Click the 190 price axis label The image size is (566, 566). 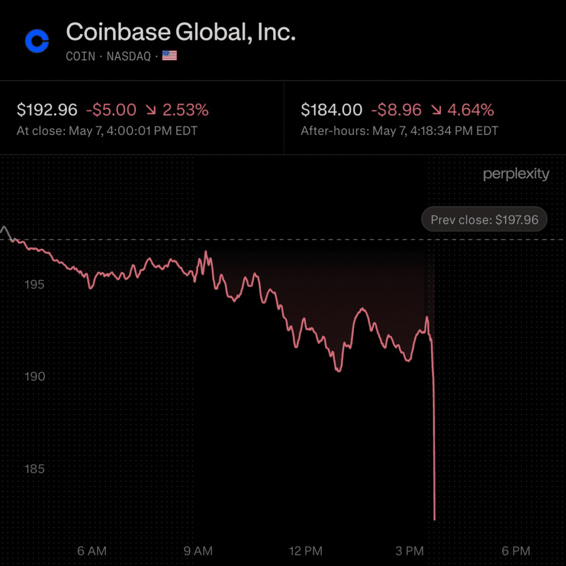[x=35, y=376]
